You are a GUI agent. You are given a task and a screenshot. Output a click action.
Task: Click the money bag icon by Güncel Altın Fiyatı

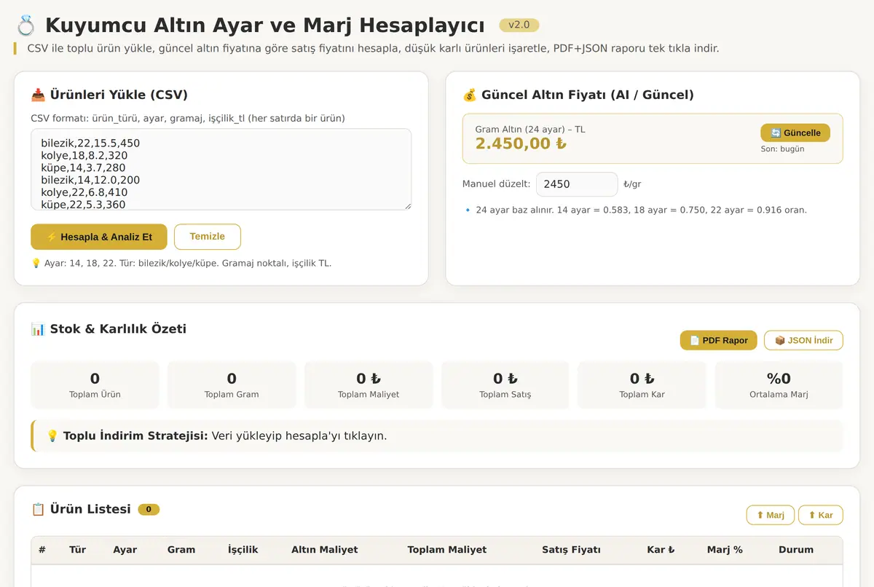tap(470, 95)
